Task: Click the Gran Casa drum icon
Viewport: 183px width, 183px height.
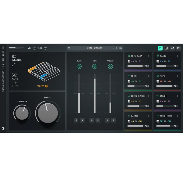Action: 129,56
